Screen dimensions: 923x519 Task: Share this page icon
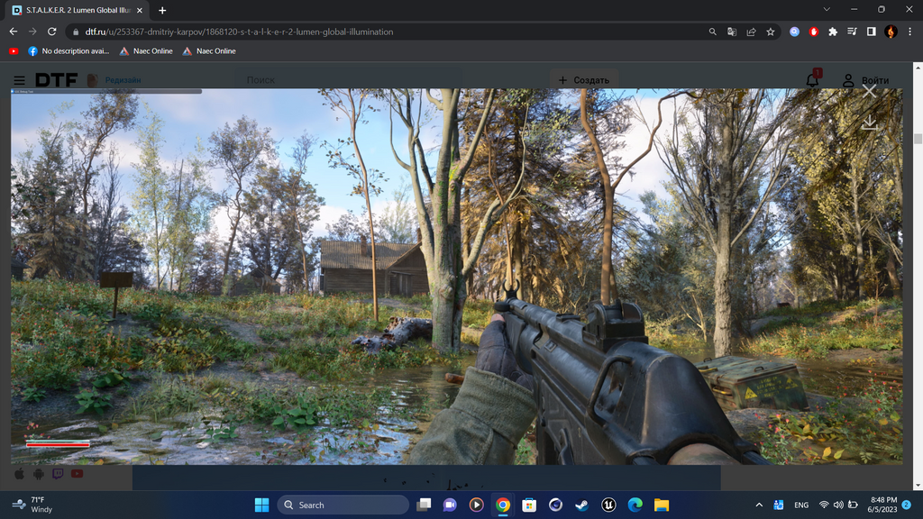coord(751,32)
